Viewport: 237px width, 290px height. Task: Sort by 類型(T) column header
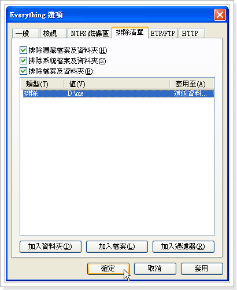coord(42,84)
